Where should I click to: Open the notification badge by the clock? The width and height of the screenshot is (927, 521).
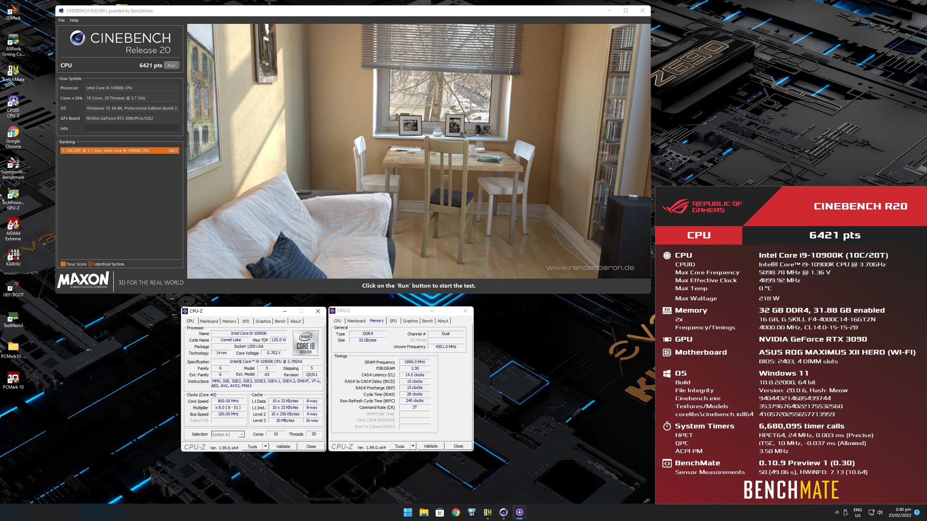[x=917, y=512]
